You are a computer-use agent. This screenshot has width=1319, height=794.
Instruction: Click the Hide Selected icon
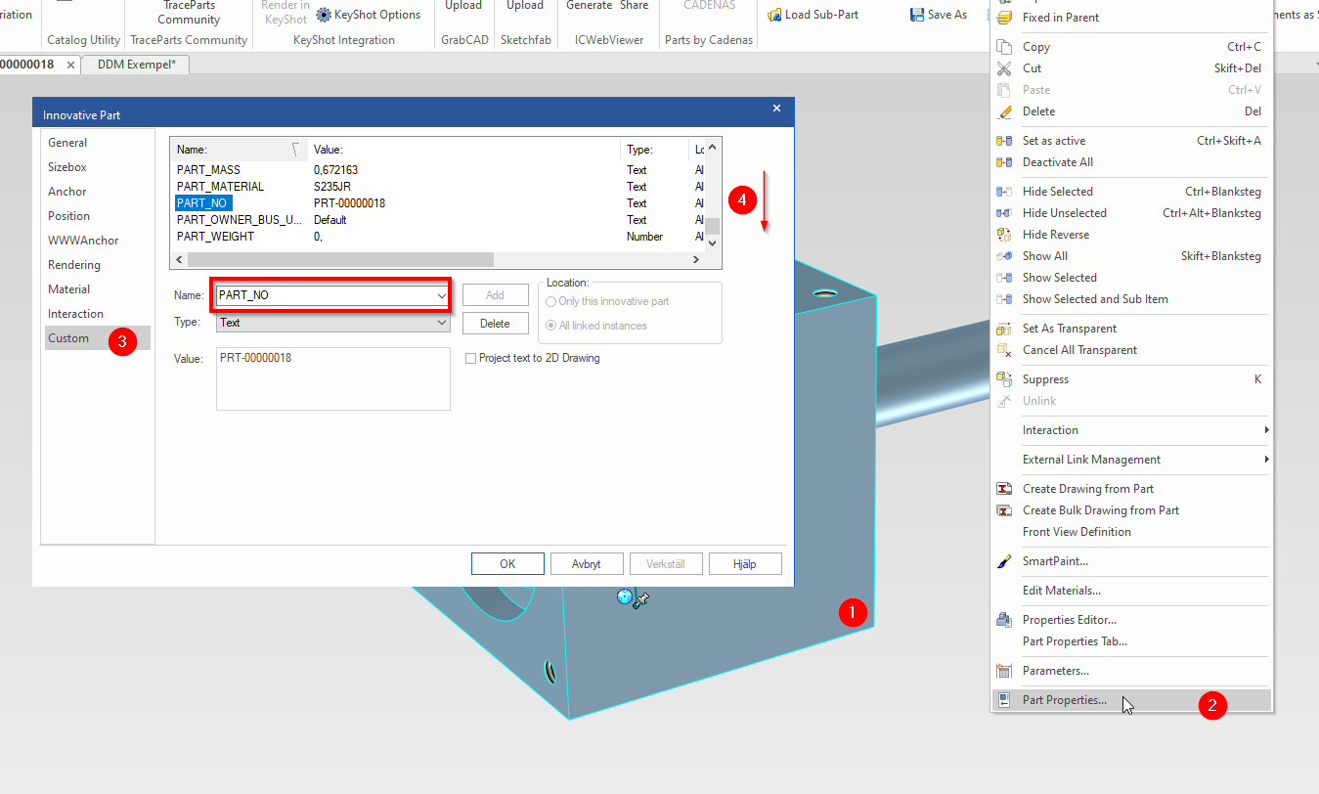[1004, 192]
